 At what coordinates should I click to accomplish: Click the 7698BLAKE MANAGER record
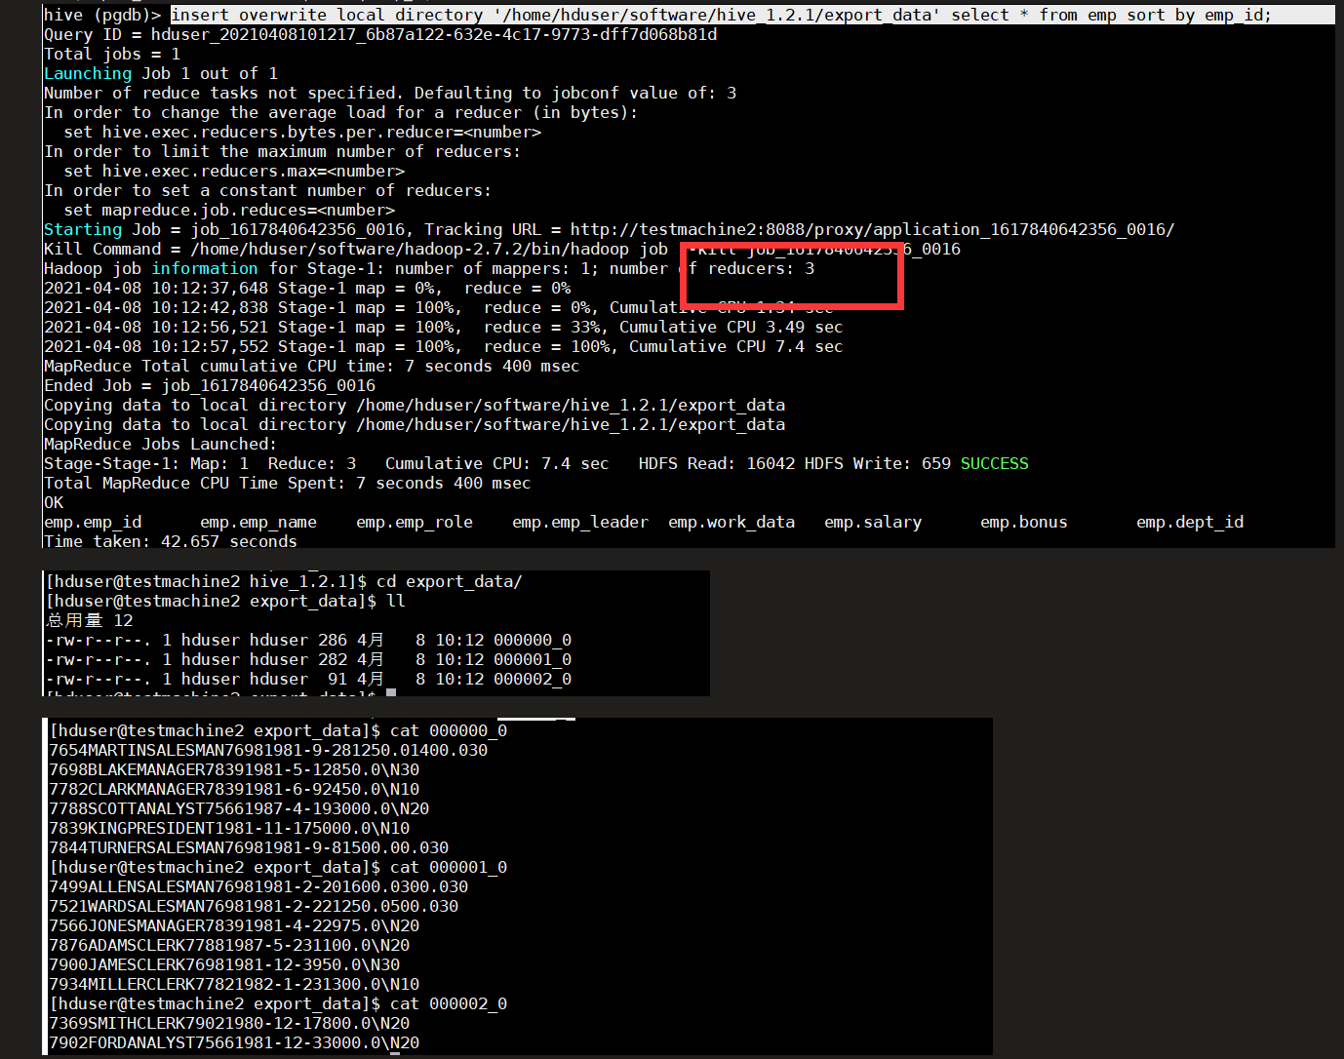pyautogui.click(x=234, y=769)
